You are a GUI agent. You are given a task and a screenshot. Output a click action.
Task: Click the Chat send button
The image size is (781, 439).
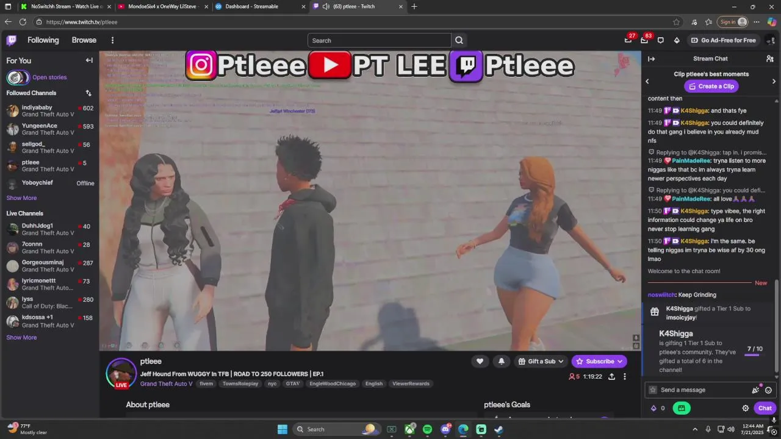tap(765, 409)
